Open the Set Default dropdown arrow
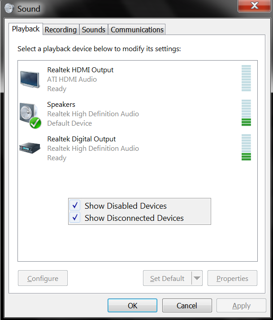 click(197, 278)
